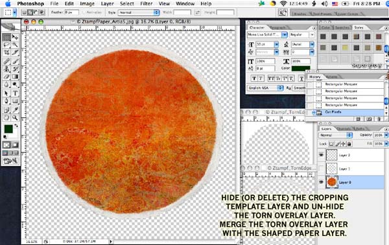Select the Slice tool
The height and width of the screenshot is (245, 389).
click(x=15, y=52)
